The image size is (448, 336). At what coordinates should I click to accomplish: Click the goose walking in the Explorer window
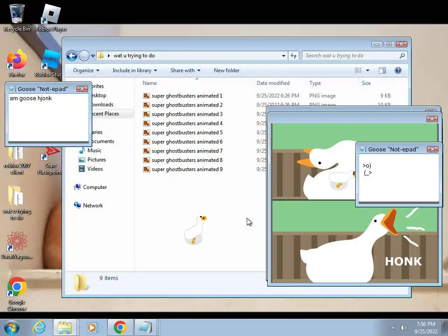coord(195,230)
